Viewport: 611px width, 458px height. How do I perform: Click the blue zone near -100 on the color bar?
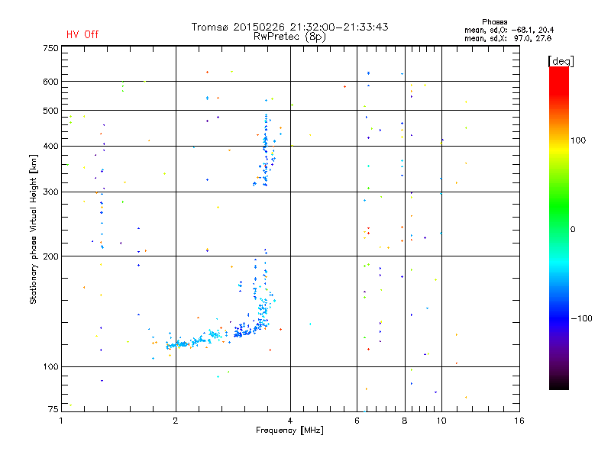559,318
